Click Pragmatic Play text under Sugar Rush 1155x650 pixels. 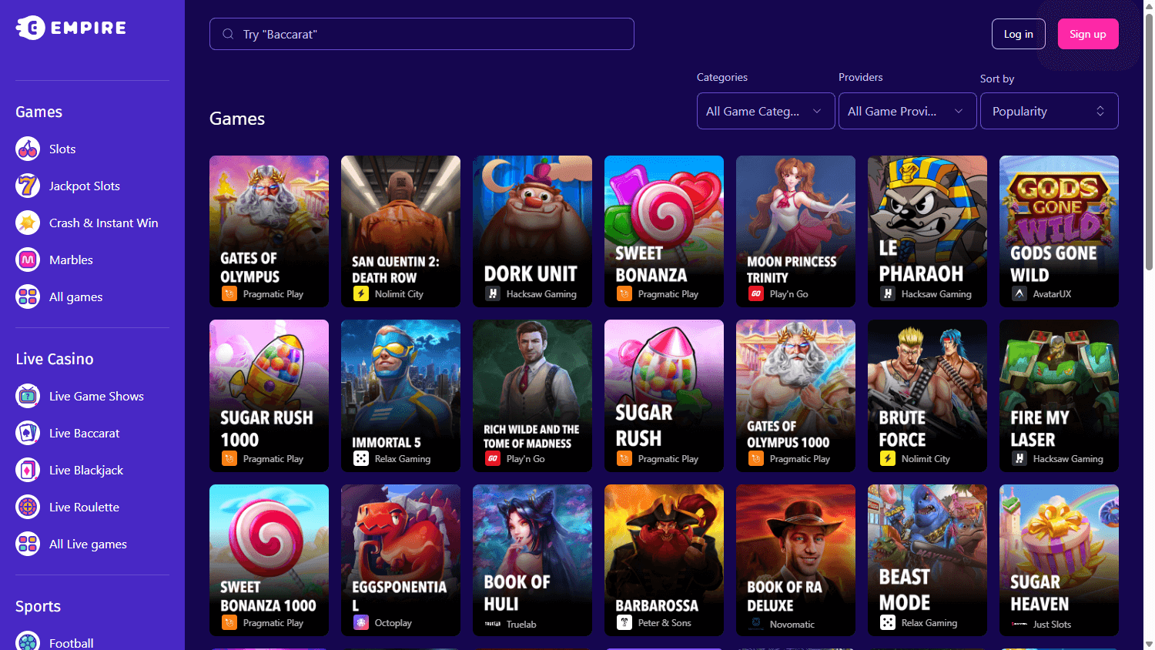point(668,458)
